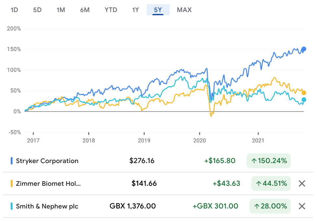Click the blue Stryker endpoint dot on chart
The height and width of the screenshot is (221, 317).
[304, 49]
